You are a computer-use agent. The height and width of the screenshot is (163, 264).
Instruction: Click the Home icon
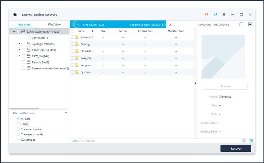[15, 15]
